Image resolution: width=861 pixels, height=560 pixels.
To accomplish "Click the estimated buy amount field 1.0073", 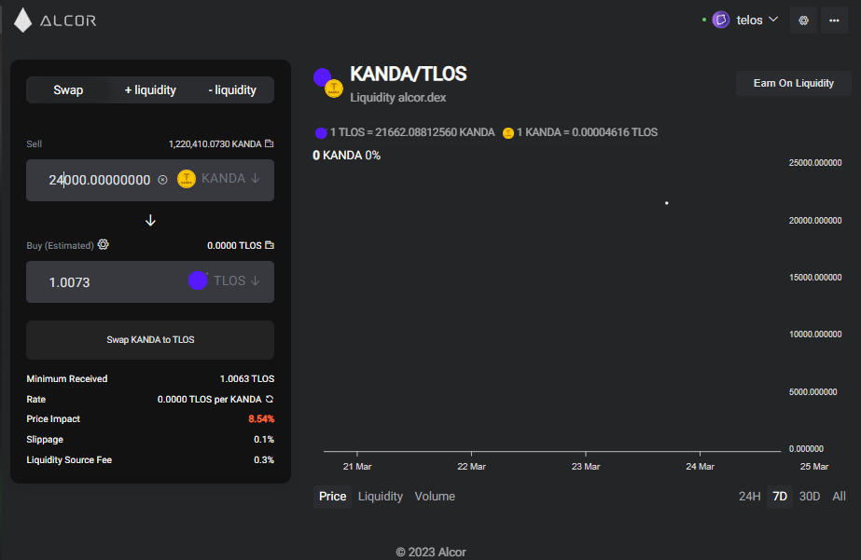I will (x=69, y=282).
